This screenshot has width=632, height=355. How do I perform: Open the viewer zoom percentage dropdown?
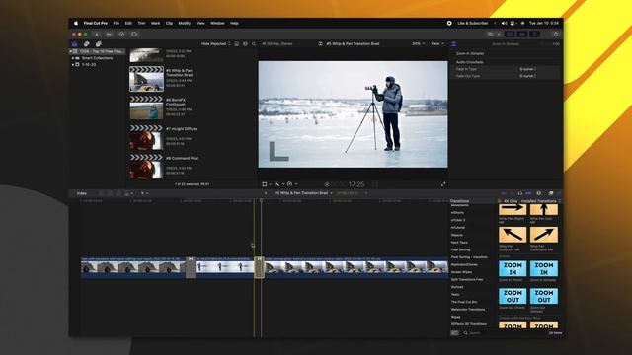pos(418,43)
